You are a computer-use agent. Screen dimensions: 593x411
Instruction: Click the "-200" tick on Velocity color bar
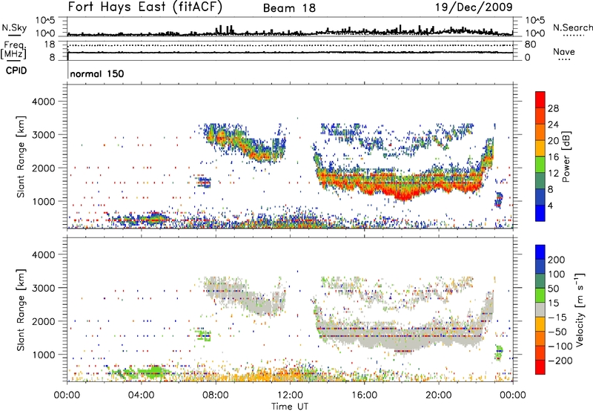point(560,361)
